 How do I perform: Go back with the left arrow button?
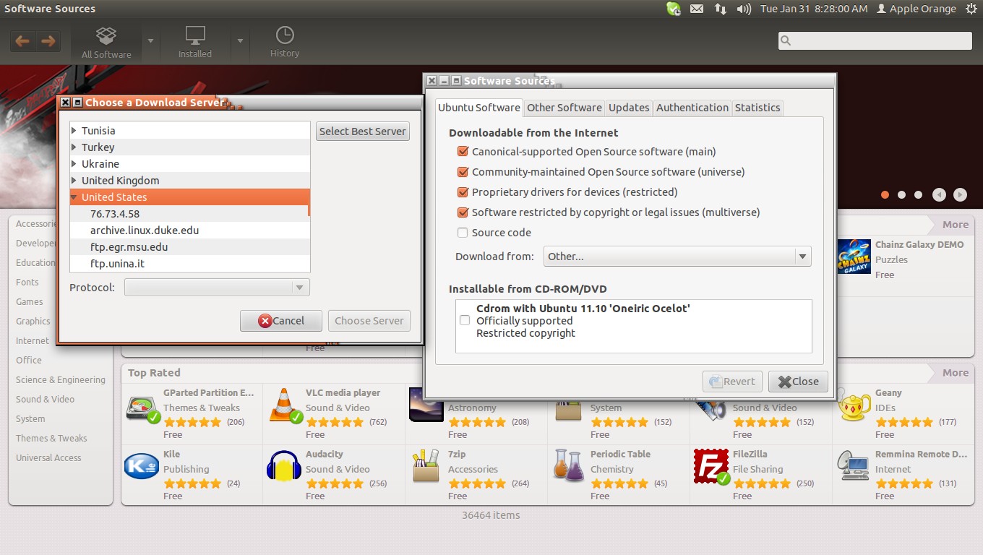(22, 41)
